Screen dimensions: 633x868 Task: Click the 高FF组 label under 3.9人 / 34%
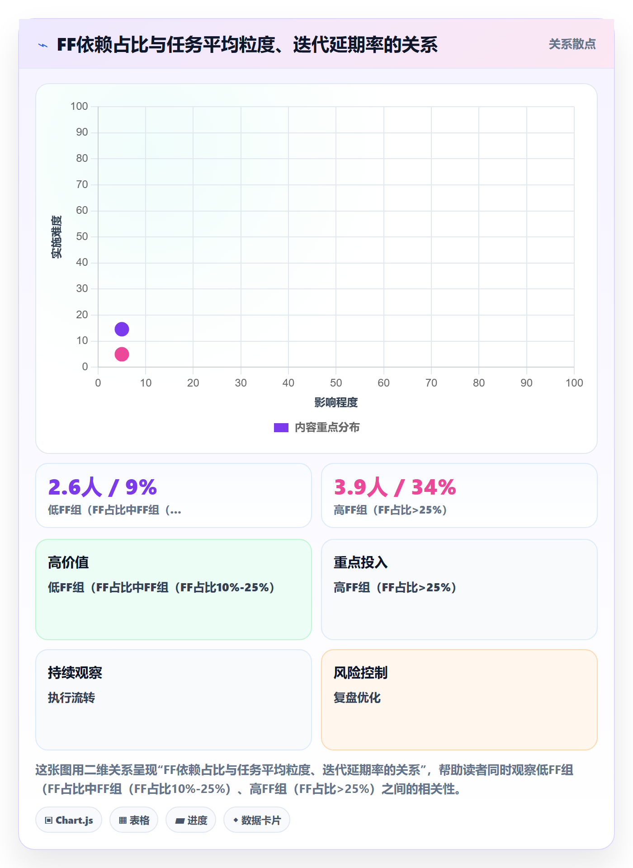tap(390, 510)
